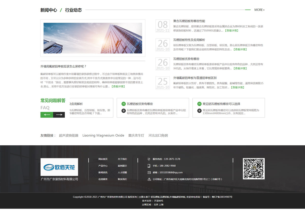Click the QR code image in footer
The width and height of the screenshot is (305, 212).
254,168
